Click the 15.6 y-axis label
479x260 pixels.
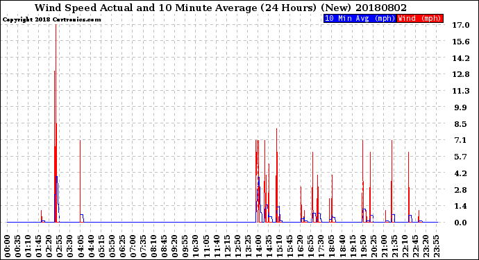[461, 42]
